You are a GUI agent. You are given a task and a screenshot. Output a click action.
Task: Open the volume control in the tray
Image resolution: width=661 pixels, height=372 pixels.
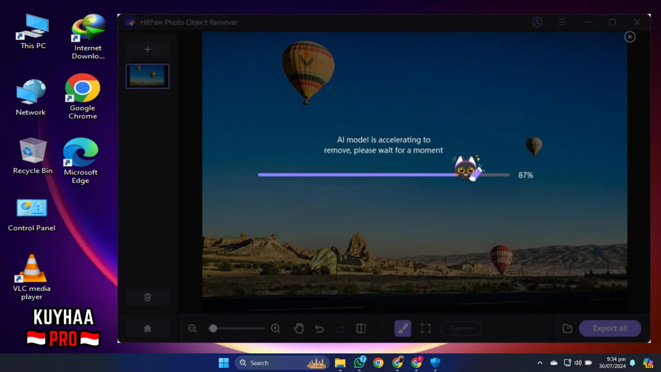click(578, 363)
